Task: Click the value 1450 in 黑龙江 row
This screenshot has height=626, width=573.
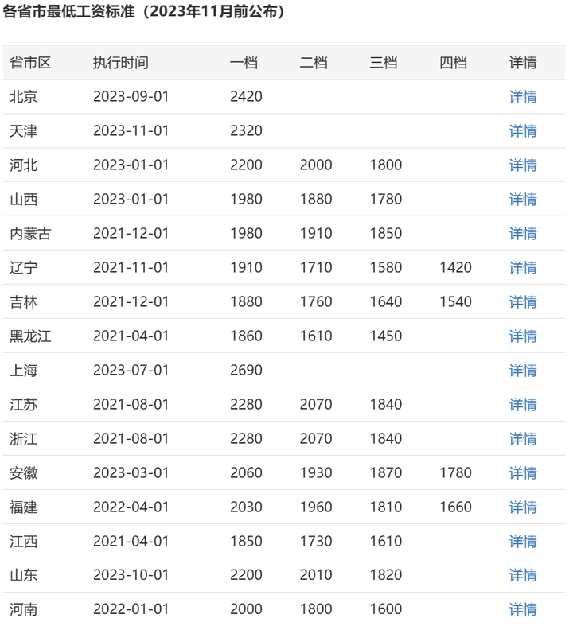Action: (386, 336)
